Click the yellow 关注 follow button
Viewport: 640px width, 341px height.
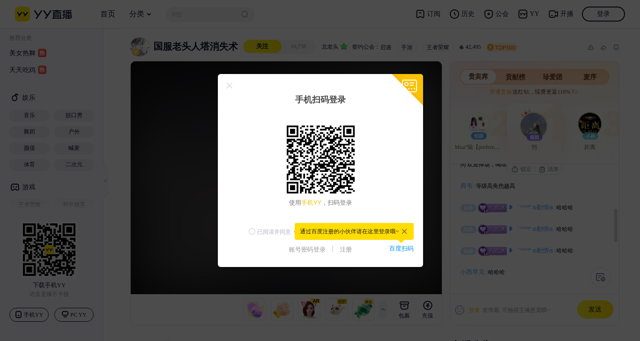point(262,46)
